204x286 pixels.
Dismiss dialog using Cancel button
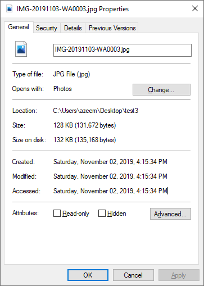pyautogui.click(x=133, y=275)
